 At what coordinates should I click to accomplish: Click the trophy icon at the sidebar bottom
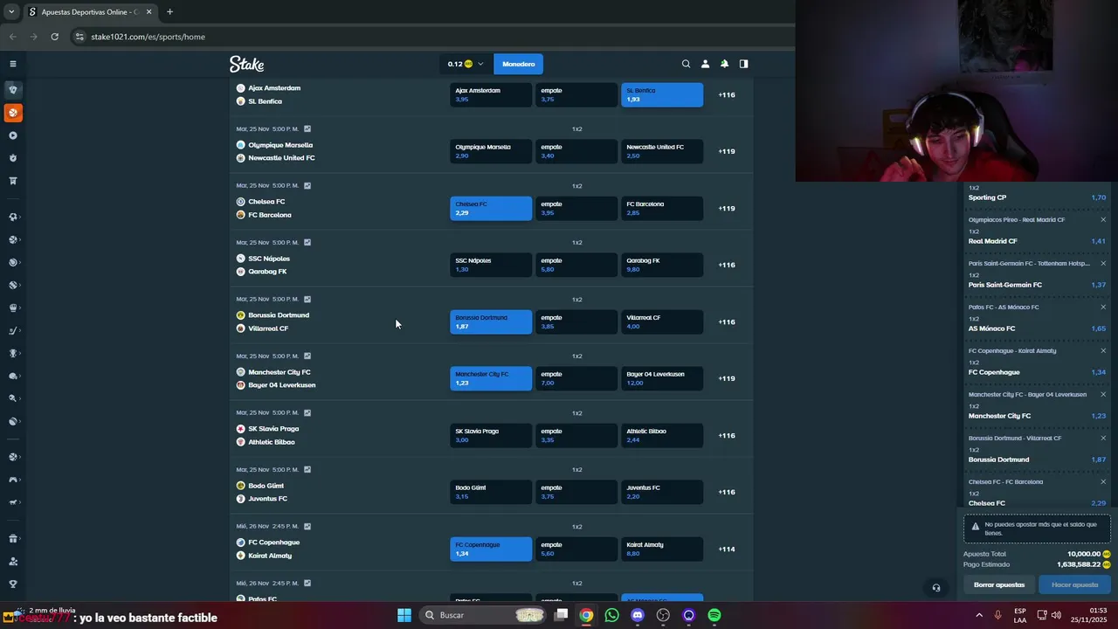(12, 584)
